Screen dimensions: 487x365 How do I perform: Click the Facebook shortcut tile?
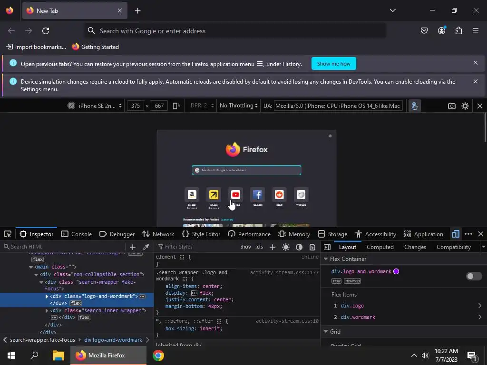click(x=257, y=194)
